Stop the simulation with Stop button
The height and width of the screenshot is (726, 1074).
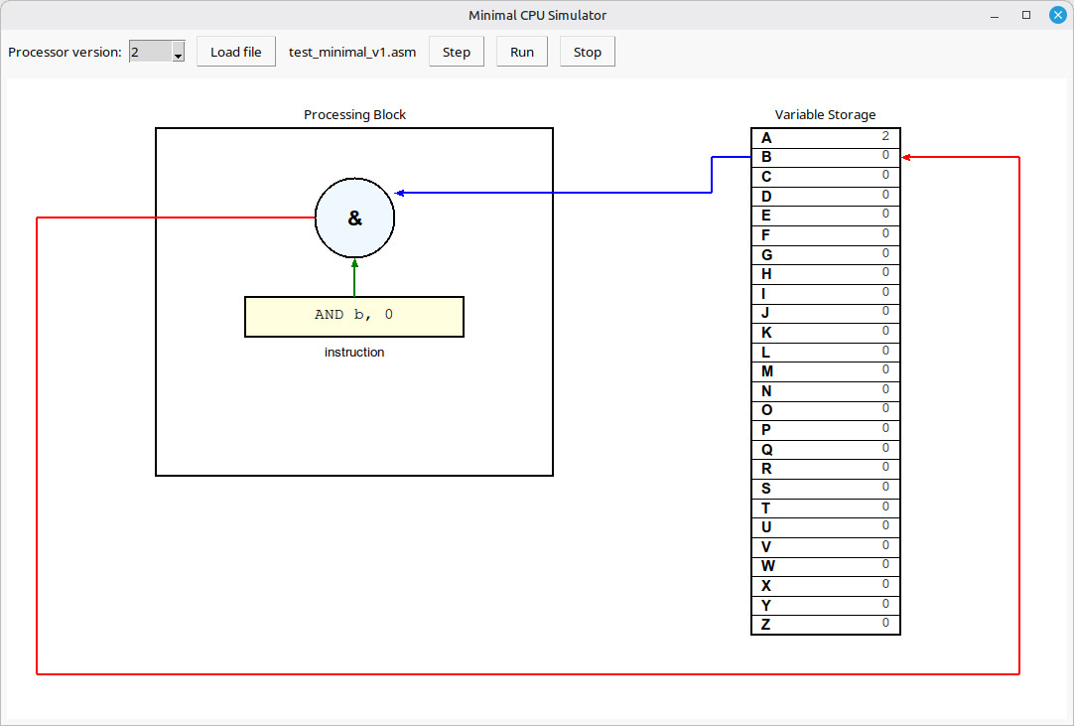[x=587, y=52]
